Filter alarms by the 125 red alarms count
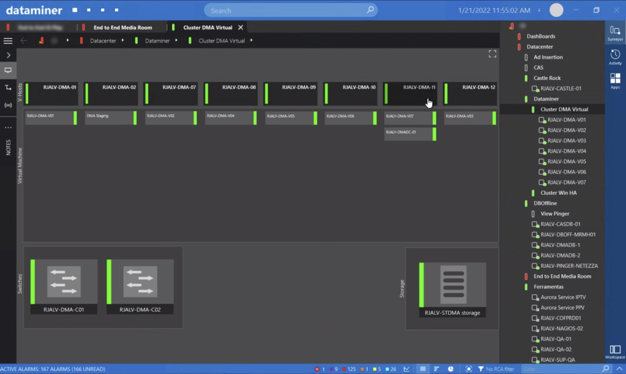626x374 pixels. [x=349, y=369]
